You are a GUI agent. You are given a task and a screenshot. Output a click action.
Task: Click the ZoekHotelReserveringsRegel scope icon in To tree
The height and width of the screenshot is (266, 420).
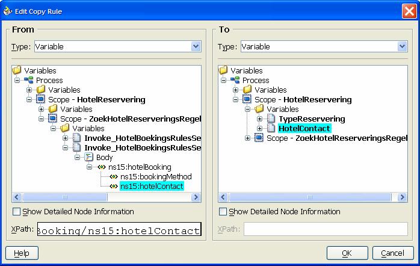(x=259, y=138)
